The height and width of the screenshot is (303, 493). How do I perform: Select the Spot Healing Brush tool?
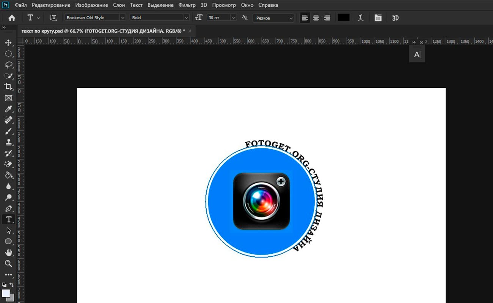[x=8, y=120]
